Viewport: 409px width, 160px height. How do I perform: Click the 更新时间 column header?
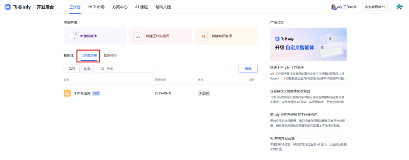tap(160, 80)
